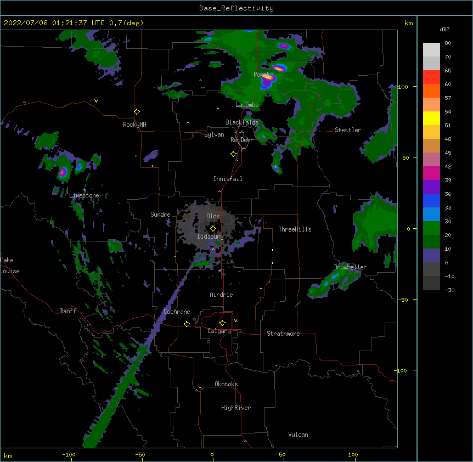Click the bright green 30-20 dBZ swatch
The height and width of the screenshot is (462, 473).
(431, 228)
